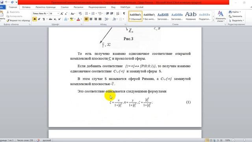Toggle show paragraph marks (¶)

tap(124, 13)
